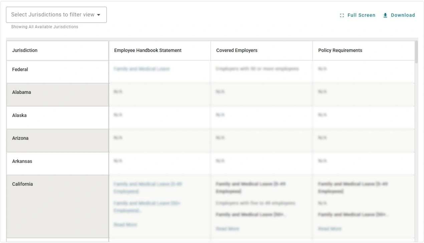Click the Full Screen expand icon
The width and height of the screenshot is (424, 243).
341,15
